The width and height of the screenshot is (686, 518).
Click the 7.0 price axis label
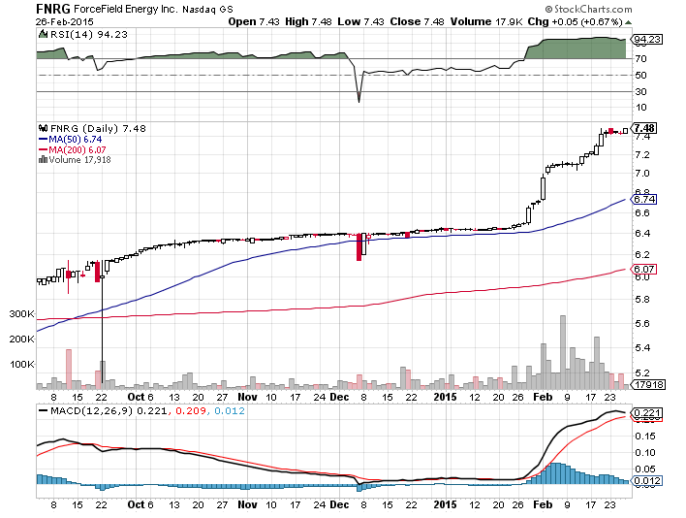click(x=642, y=173)
